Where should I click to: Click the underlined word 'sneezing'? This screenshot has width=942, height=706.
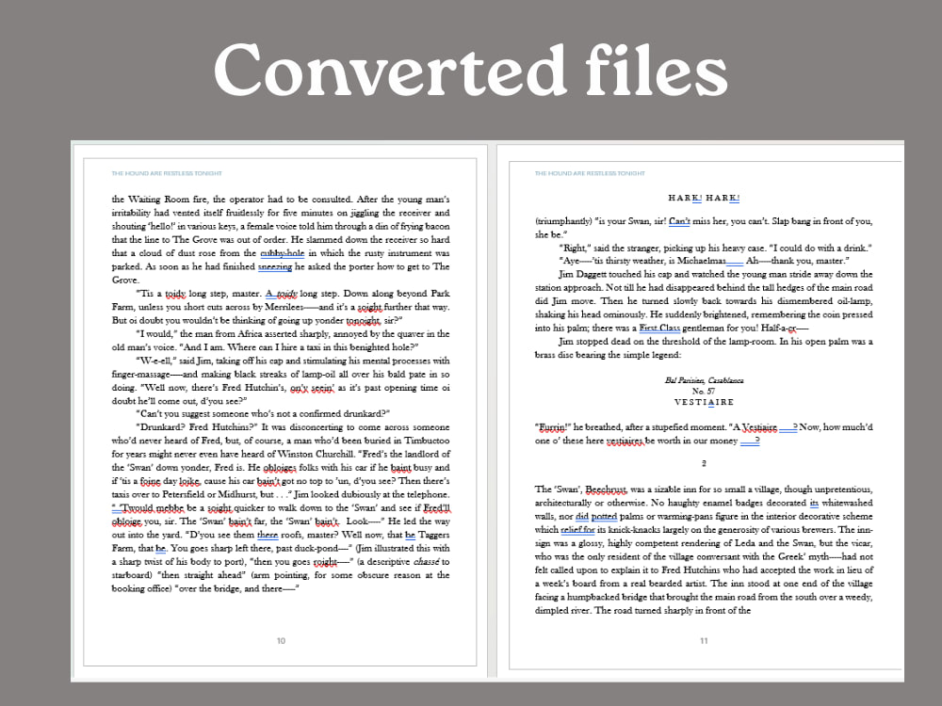[x=274, y=266]
